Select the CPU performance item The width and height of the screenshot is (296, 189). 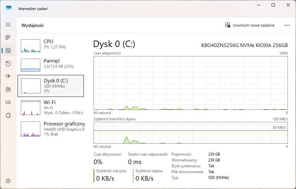[51, 45]
